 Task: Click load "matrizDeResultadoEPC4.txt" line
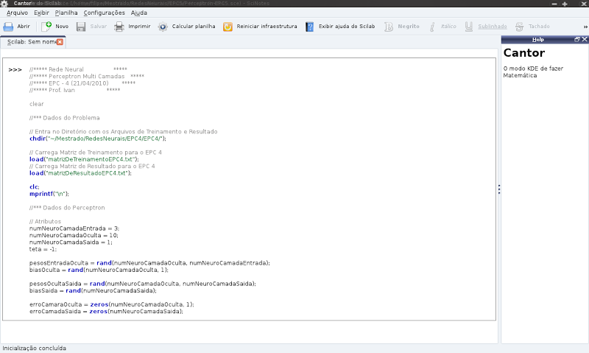point(80,173)
